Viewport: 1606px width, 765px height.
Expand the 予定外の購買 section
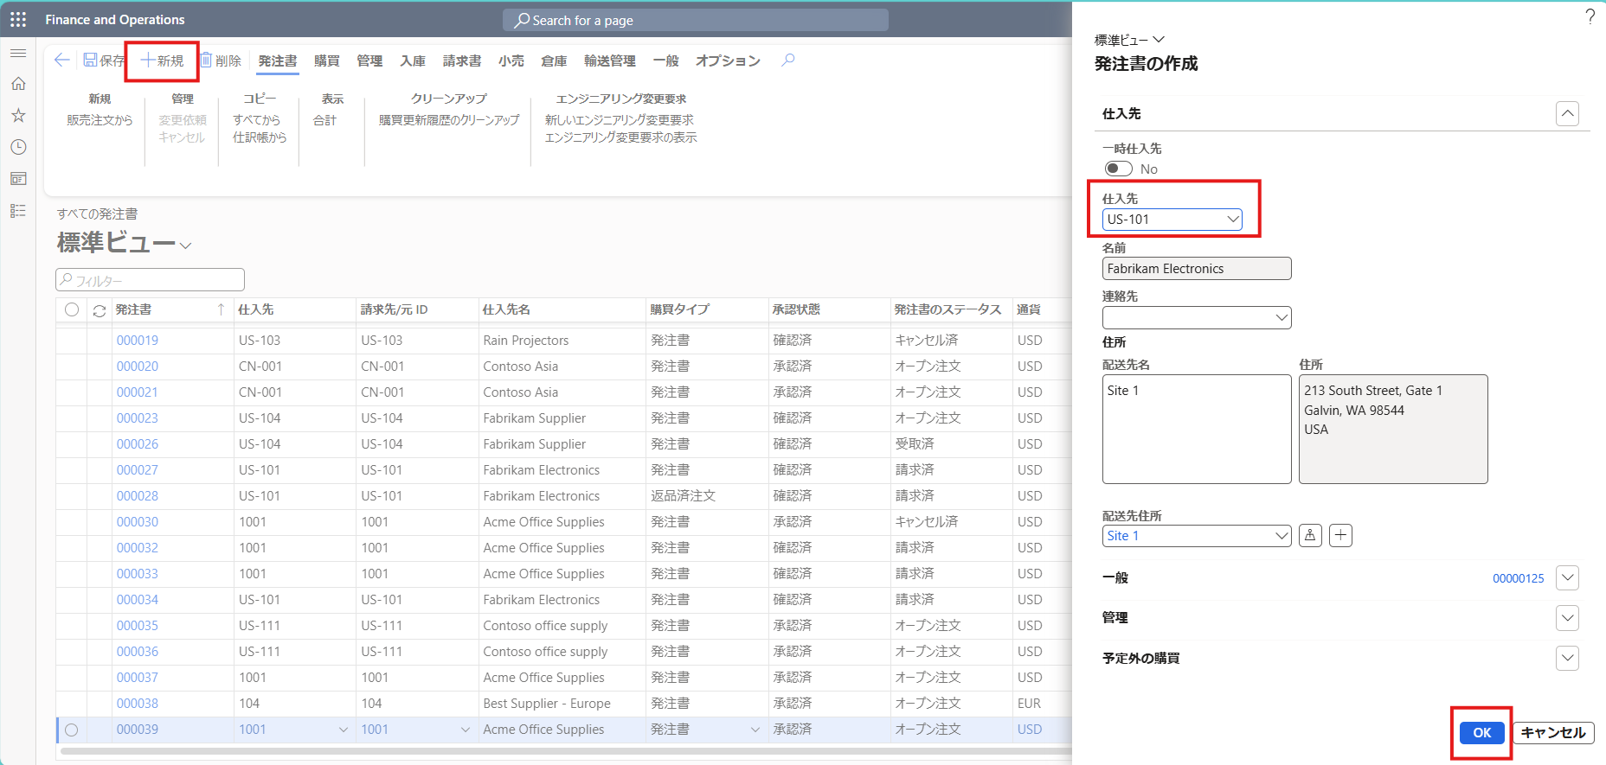tap(1567, 658)
